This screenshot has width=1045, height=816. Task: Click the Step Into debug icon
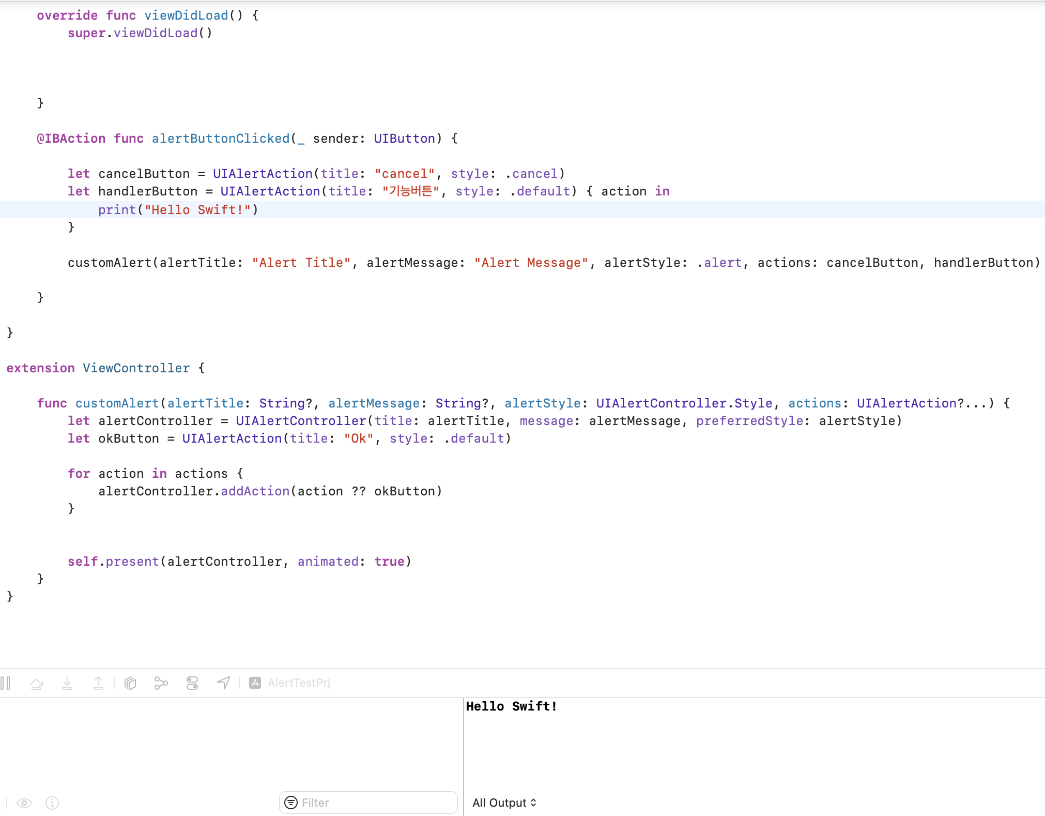[x=67, y=683]
